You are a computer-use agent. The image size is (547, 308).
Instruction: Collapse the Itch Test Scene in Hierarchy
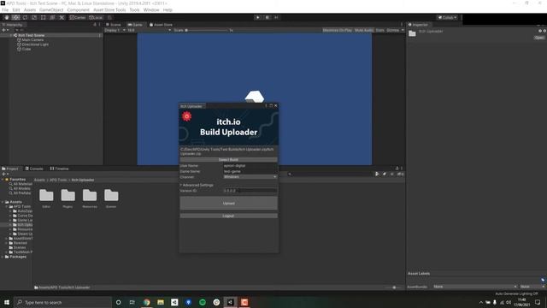(x=11, y=35)
